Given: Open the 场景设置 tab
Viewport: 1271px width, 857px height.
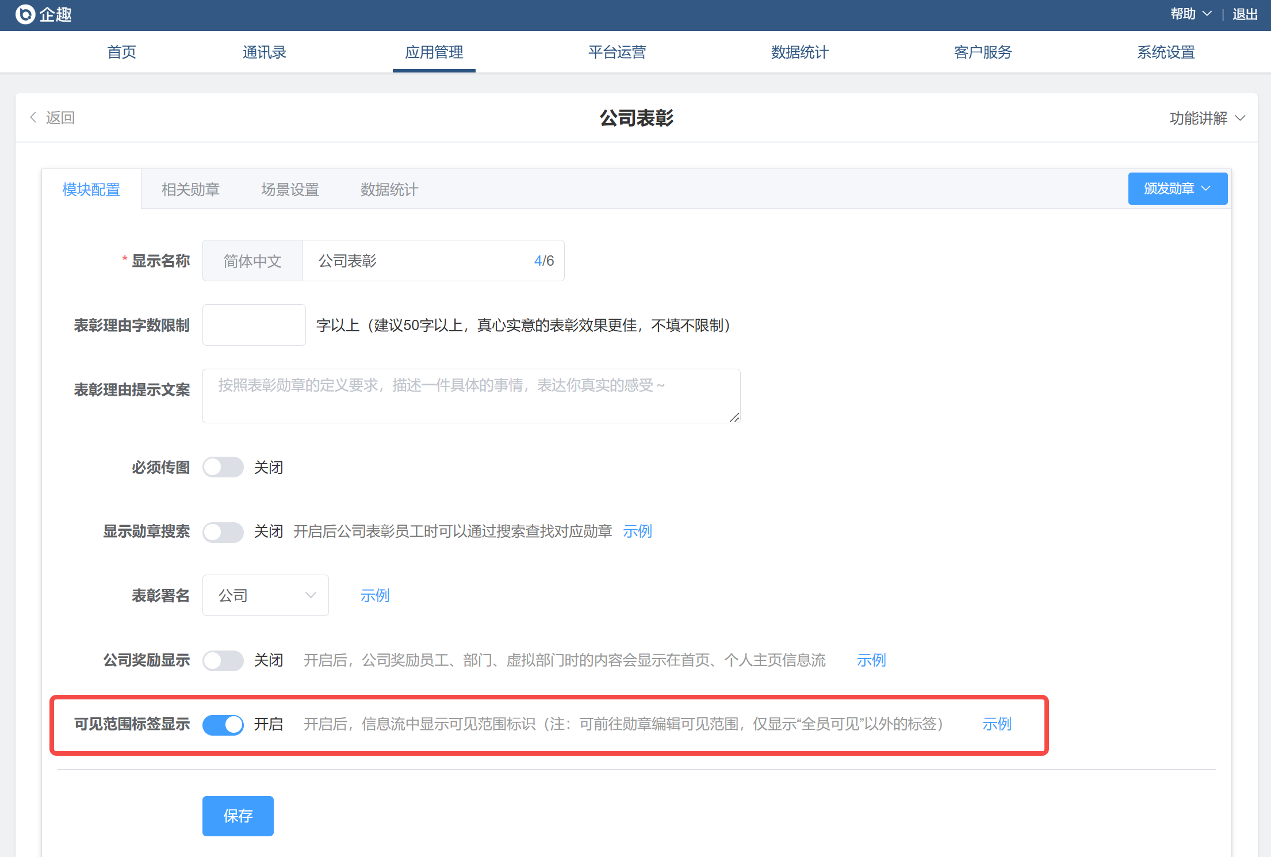Looking at the screenshot, I should coord(290,189).
